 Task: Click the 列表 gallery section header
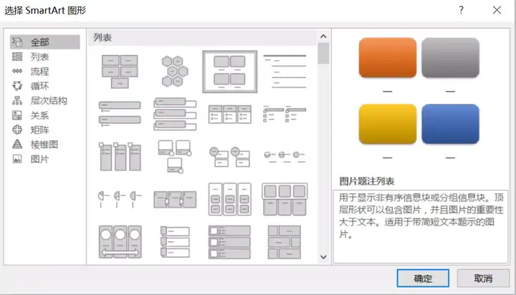pyautogui.click(x=202, y=37)
